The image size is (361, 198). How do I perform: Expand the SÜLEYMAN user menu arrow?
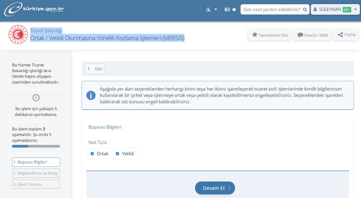pos(355,10)
